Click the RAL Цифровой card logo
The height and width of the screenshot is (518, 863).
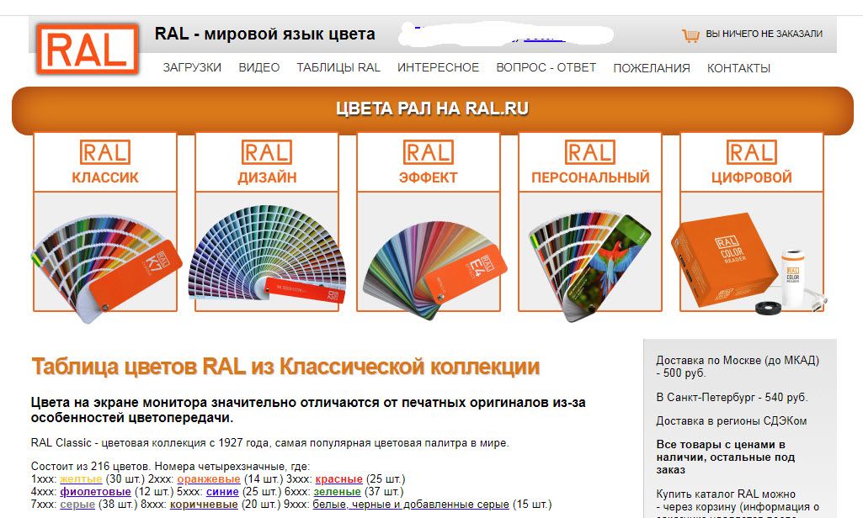point(752,152)
